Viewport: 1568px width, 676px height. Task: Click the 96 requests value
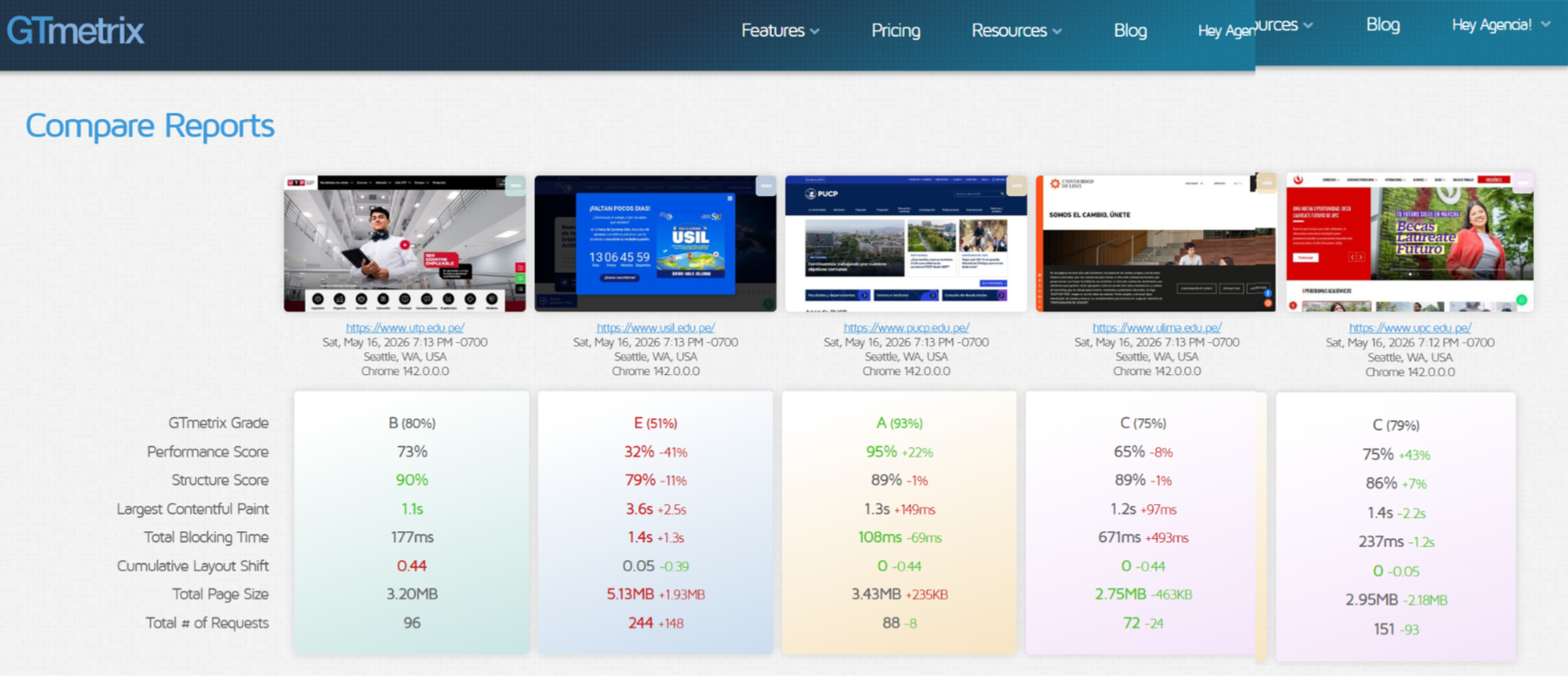412,623
